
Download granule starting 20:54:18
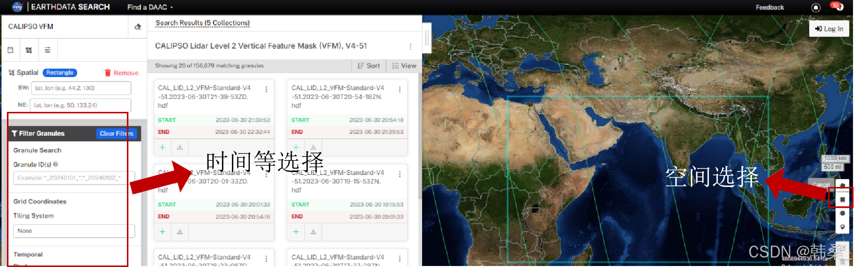coord(313,147)
